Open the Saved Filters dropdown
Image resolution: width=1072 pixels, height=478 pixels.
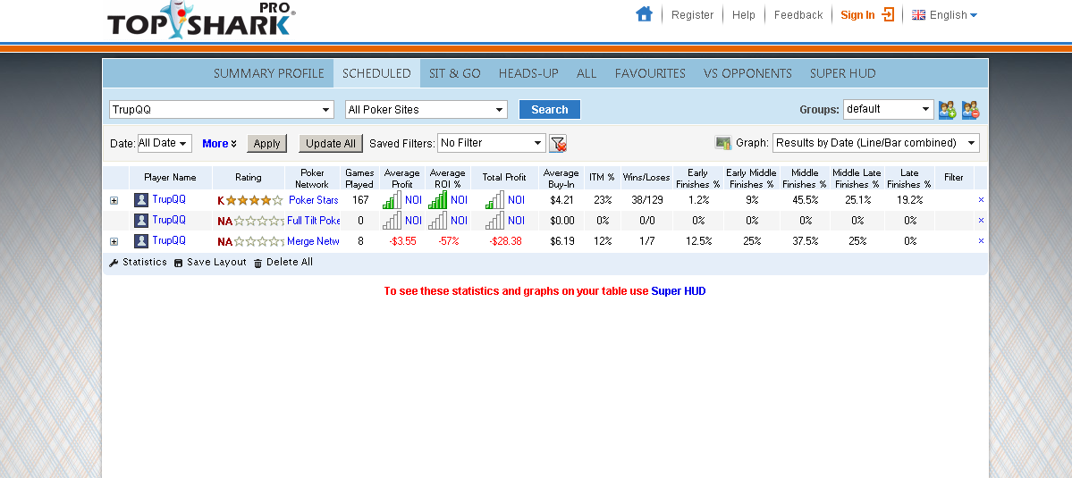[491, 143]
